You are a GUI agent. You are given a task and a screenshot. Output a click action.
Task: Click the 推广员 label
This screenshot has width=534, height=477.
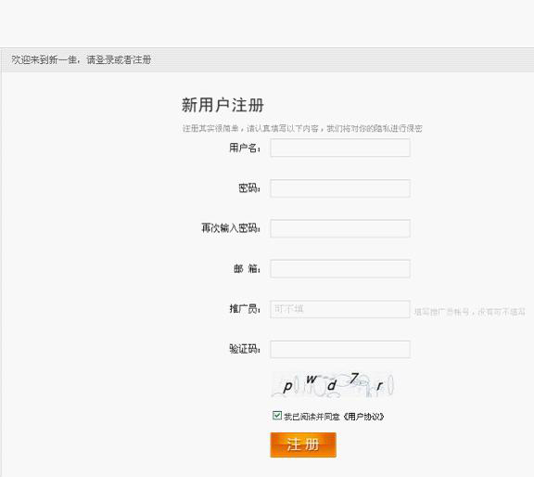[245, 309]
